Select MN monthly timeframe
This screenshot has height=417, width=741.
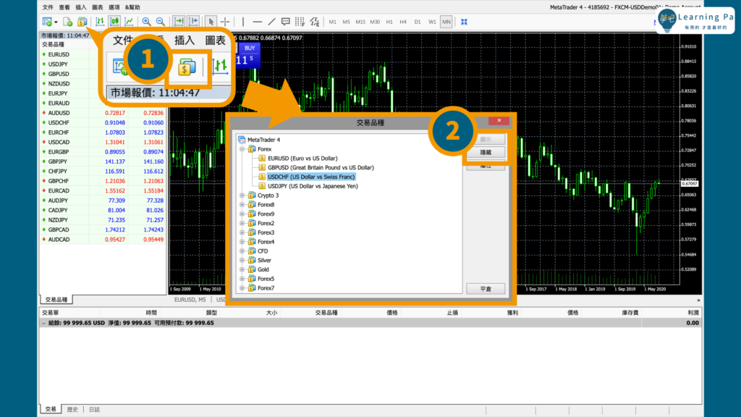tap(446, 22)
